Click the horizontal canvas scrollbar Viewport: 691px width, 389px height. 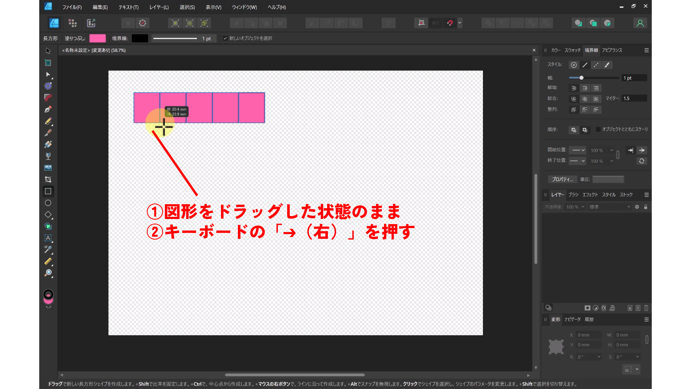(x=295, y=375)
